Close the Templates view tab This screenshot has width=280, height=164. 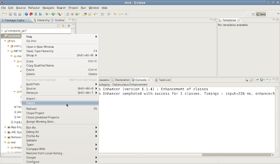pyautogui.click(x=238, y=21)
